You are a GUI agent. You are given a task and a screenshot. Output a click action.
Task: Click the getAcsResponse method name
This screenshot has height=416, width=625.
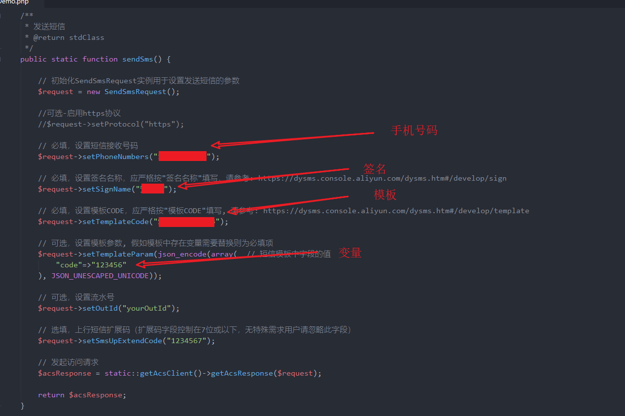click(242, 373)
